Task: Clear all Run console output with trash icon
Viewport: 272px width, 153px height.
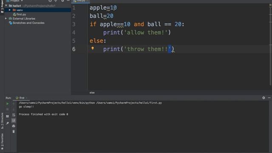Action: [14, 132]
